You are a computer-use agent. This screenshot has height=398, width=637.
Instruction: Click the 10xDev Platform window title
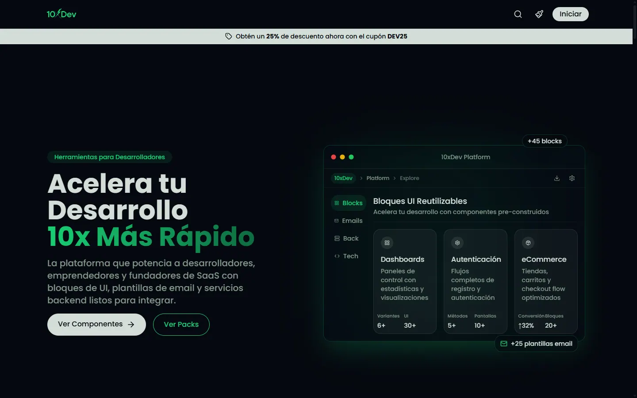coord(465,157)
